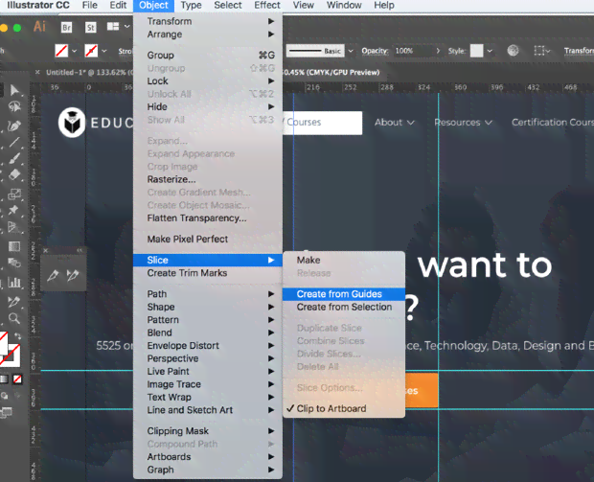This screenshot has height=482, width=594.
Task: Click Make in Slice submenu
Action: pos(344,260)
